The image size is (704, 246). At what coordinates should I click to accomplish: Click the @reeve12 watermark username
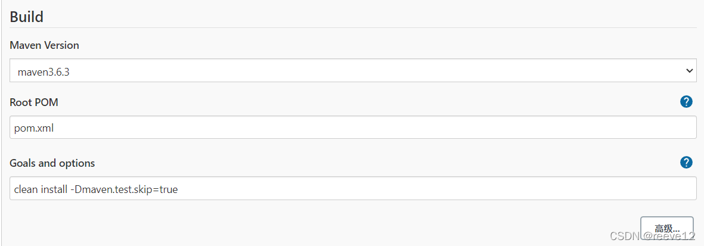pyautogui.click(x=670, y=235)
